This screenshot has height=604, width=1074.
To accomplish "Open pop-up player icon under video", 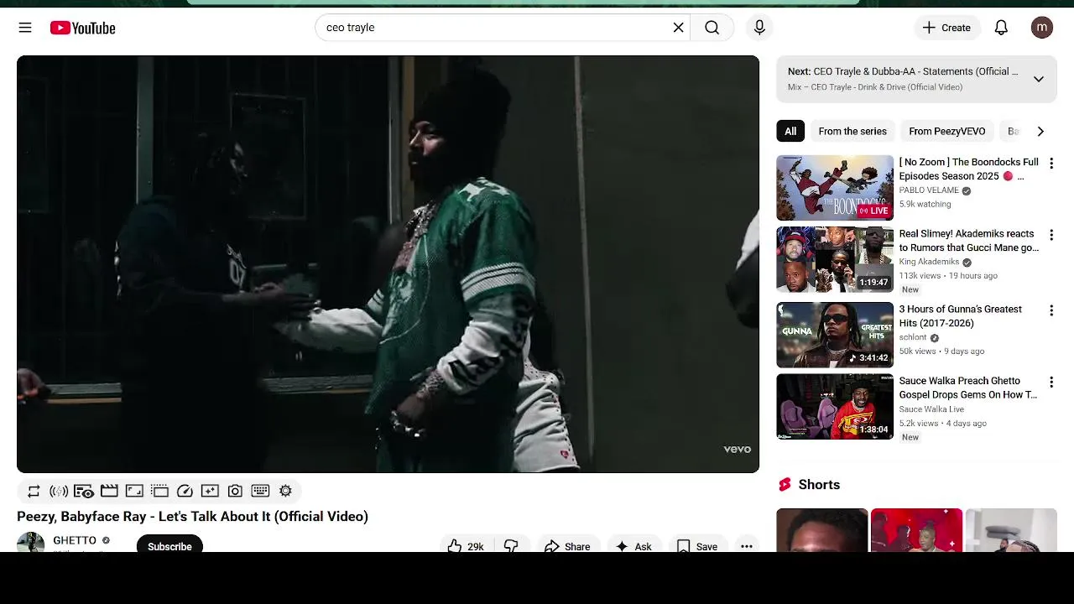I will [159, 491].
